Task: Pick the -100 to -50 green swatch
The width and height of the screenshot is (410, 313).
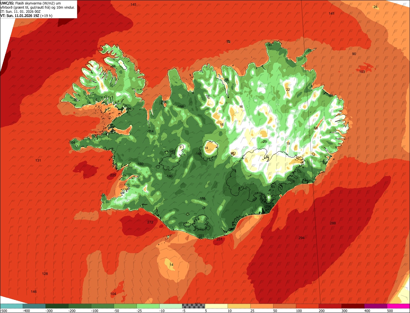Action: (102, 306)
